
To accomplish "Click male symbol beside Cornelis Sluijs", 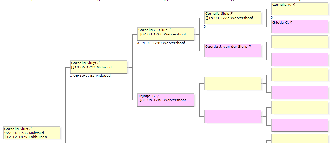I will 98,63.
